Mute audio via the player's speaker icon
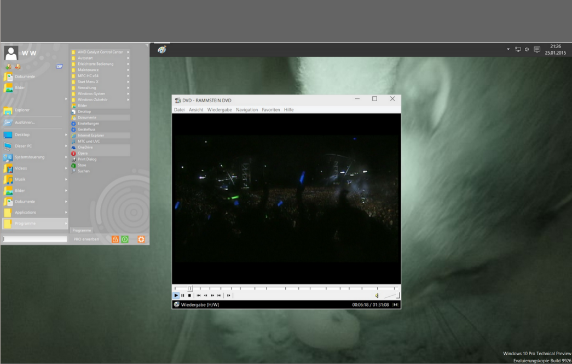 click(377, 296)
